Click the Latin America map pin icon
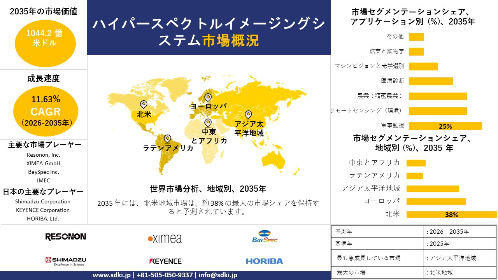The image size is (498, 280). click(167, 138)
